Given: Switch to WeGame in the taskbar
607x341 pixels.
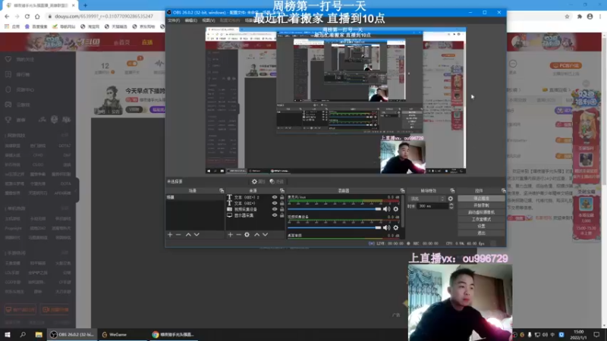Looking at the screenshot, I should pyautogui.click(x=123, y=334).
